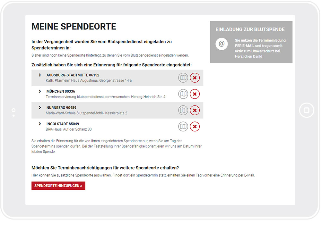Screen dimensions: 321x234
Task: Open map for Ingolstadt 85049
Action: tap(183, 127)
